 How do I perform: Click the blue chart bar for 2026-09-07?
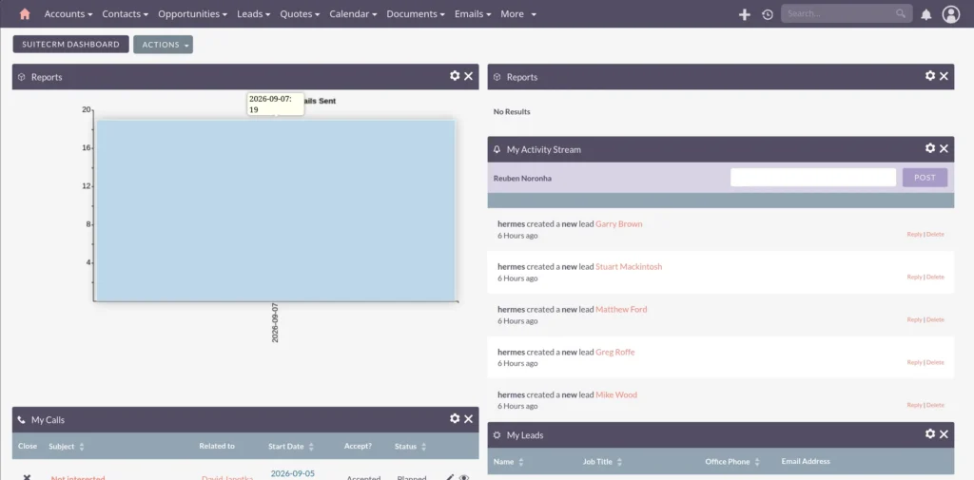[276, 210]
